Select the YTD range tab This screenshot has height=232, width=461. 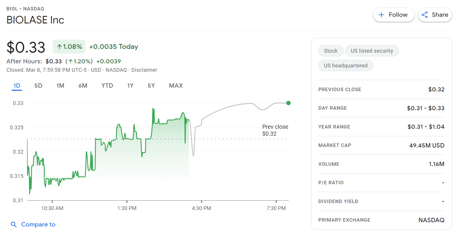pyautogui.click(x=107, y=86)
